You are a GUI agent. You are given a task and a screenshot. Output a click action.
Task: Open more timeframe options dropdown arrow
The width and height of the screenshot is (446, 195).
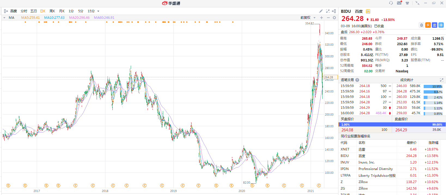tap(98, 11)
